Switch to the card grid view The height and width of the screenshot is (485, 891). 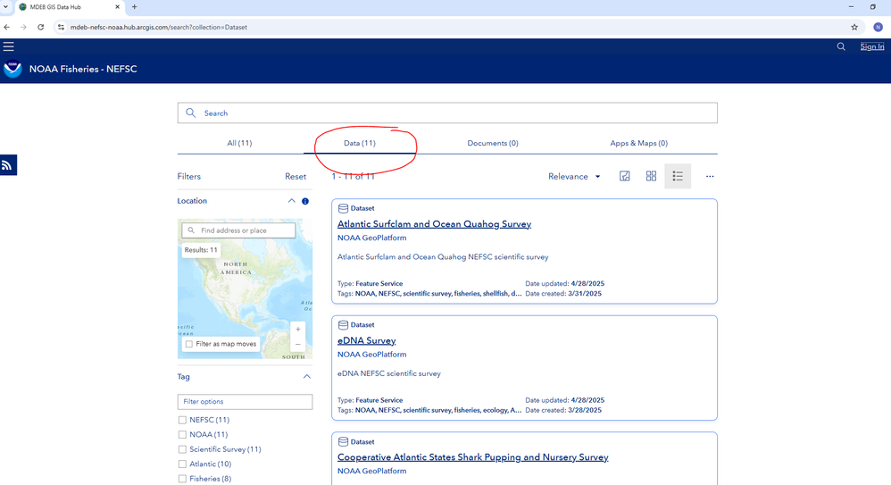point(651,176)
